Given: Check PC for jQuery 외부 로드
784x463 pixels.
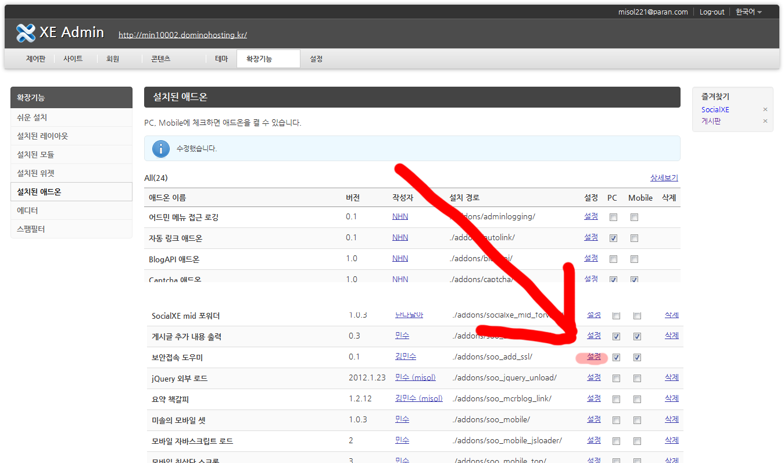Looking at the screenshot, I should click(616, 378).
